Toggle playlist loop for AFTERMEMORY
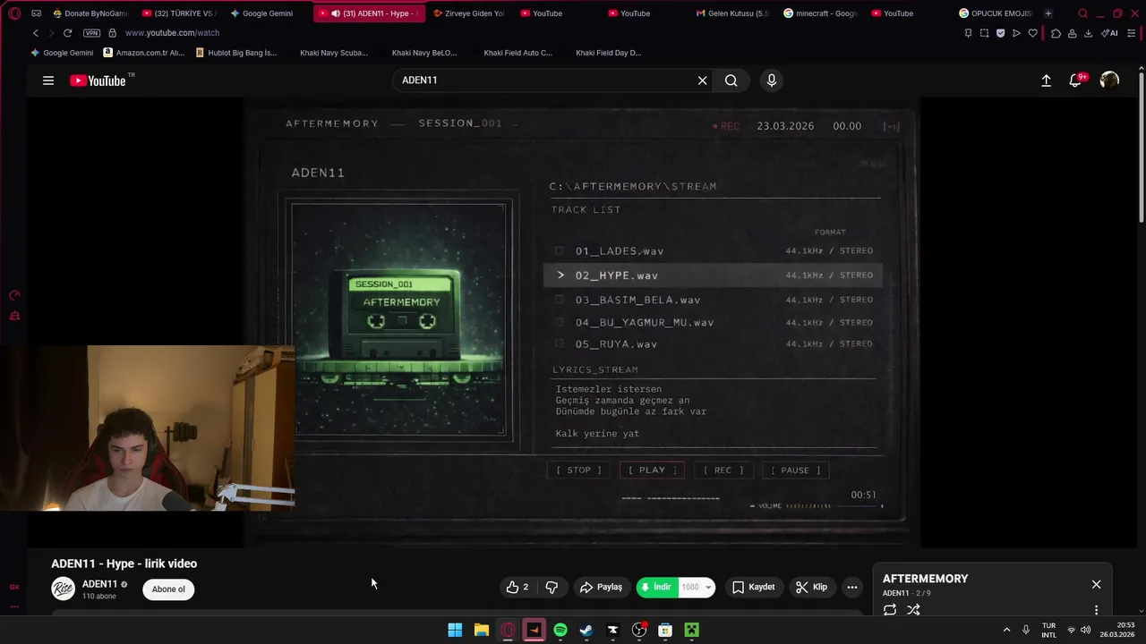Image resolution: width=1146 pixels, height=644 pixels. 890,610
